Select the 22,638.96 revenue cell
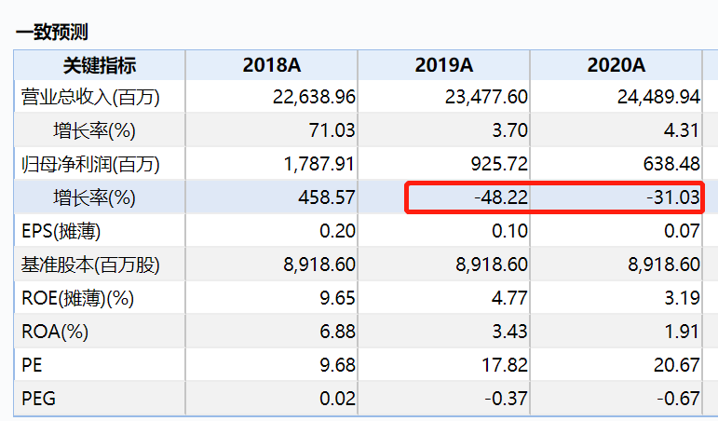Viewport: 718px width, 421px height. point(314,96)
